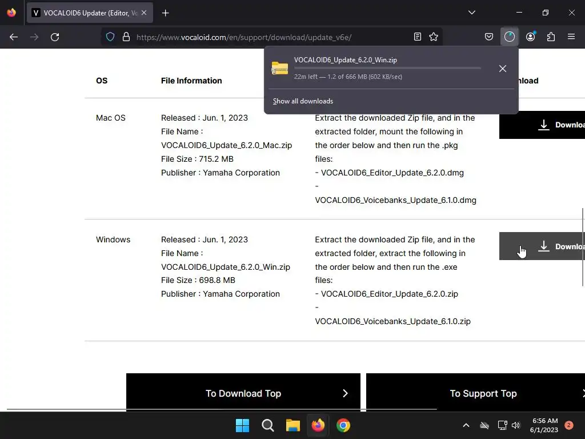Open taskbar Search
This screenshot has height=439, width=585.
click(x=267, y=425)
